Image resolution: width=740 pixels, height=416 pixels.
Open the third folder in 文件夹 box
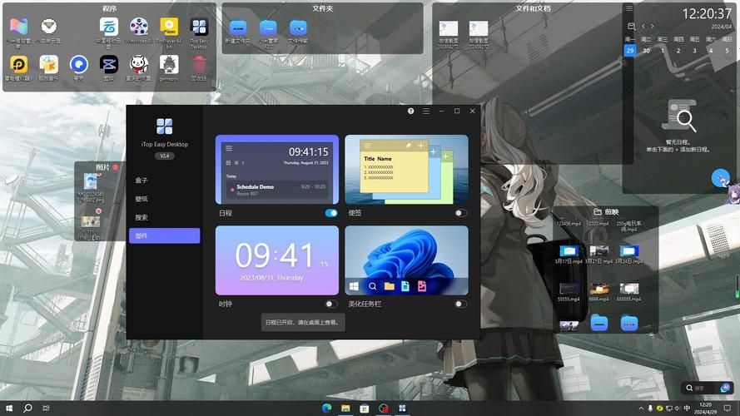coord(298,28)
